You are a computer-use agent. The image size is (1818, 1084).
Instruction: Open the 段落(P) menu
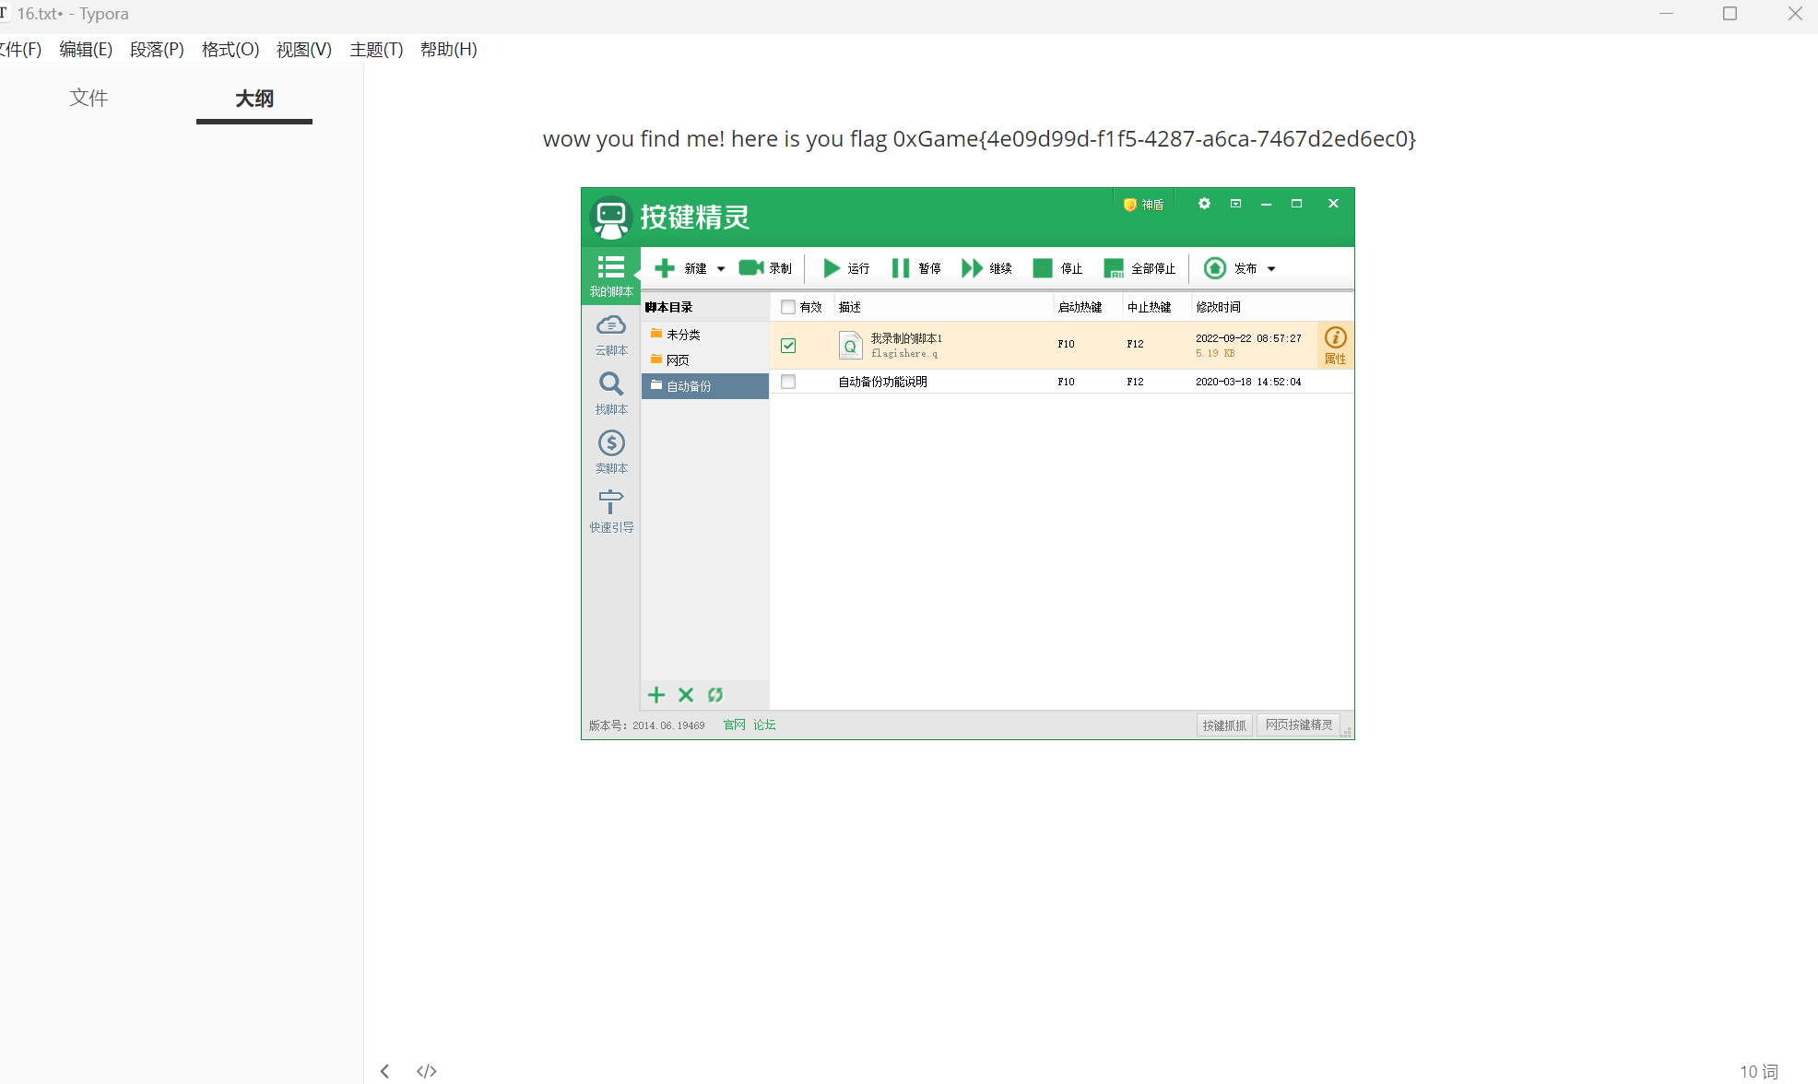click(x=157, y=49)
